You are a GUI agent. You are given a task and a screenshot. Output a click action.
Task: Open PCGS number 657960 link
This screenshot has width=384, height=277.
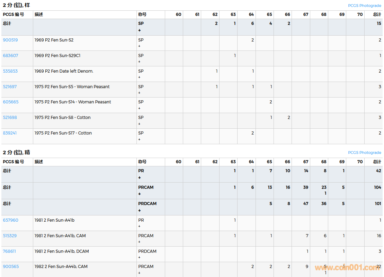(x=11, y=220)
